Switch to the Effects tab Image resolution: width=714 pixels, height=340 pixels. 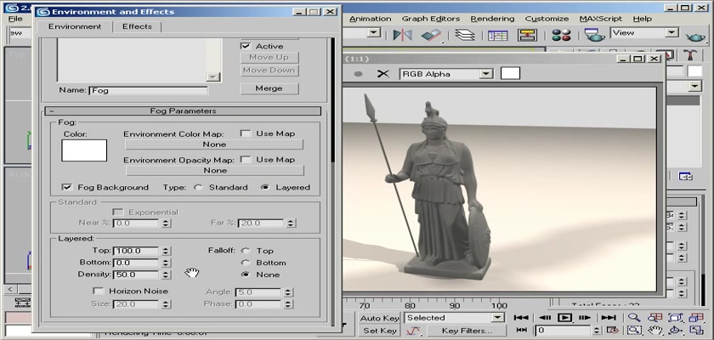137,26
